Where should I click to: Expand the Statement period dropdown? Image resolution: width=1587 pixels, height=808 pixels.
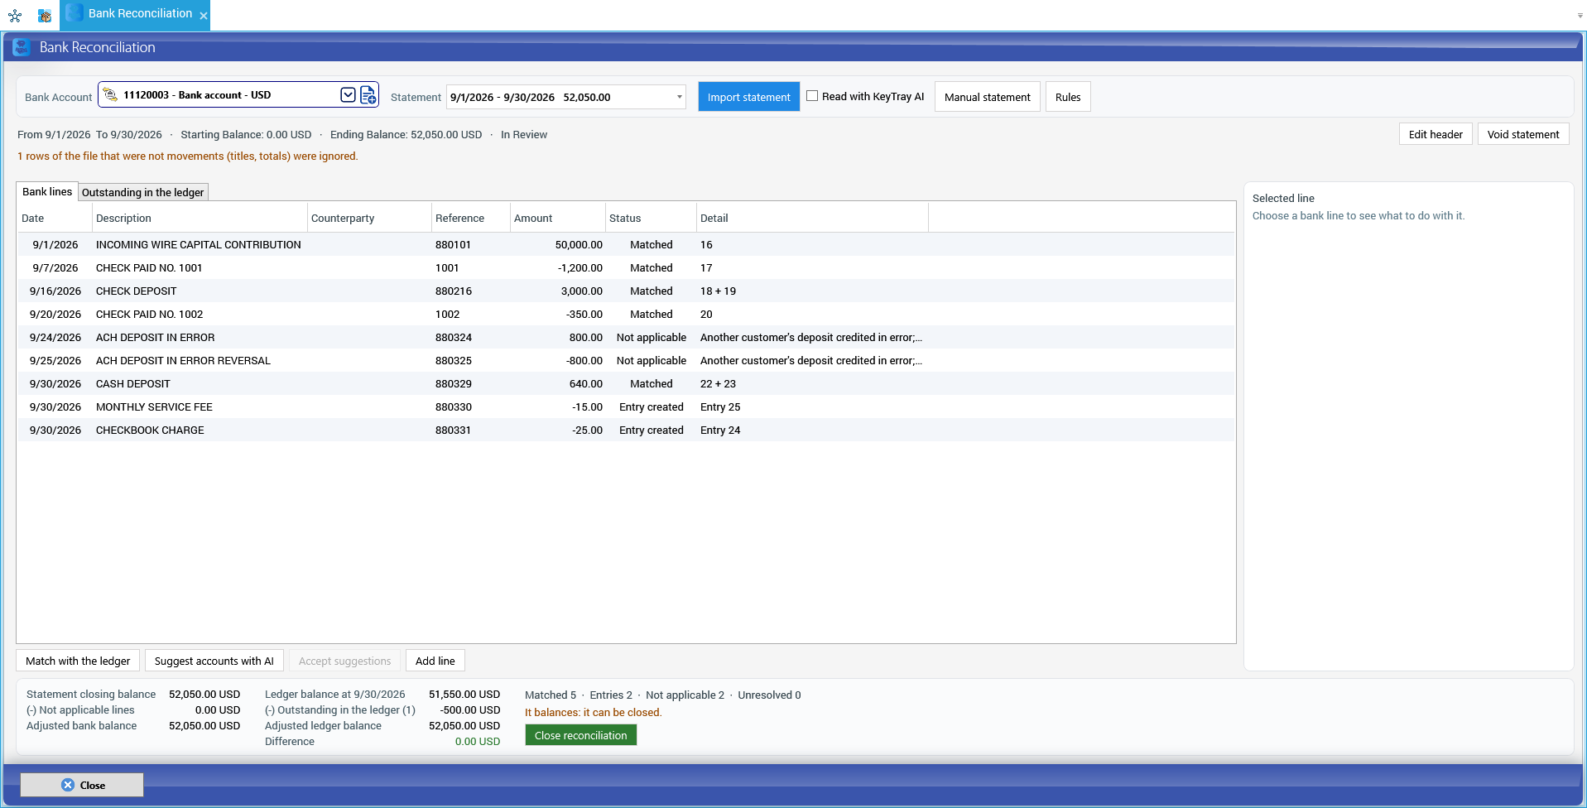(x=679, y=97)
